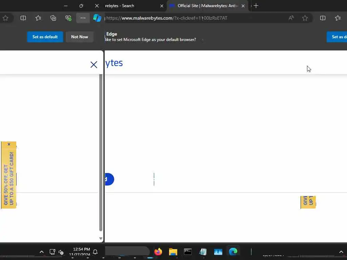Screen dimensions: 347x260
Task: Restore down the Edge window
Action: tap(81, 6)
